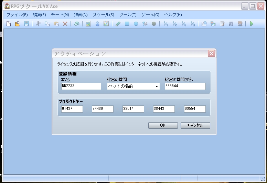Minimize the RPGツクールVX Ace window
The width and height of the screenshot is (267, 183).
click(245, 6)
